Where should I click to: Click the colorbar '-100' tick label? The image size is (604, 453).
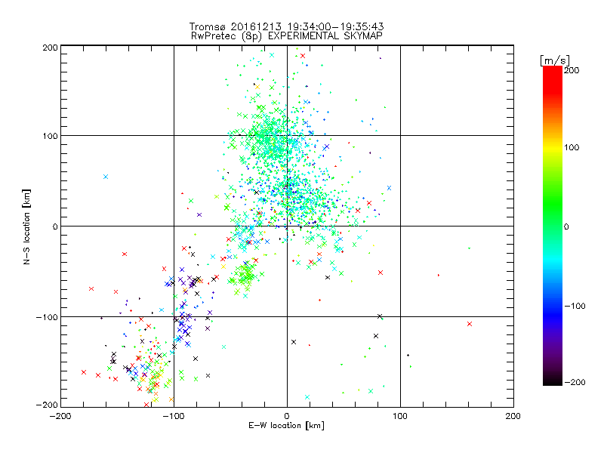575,306
